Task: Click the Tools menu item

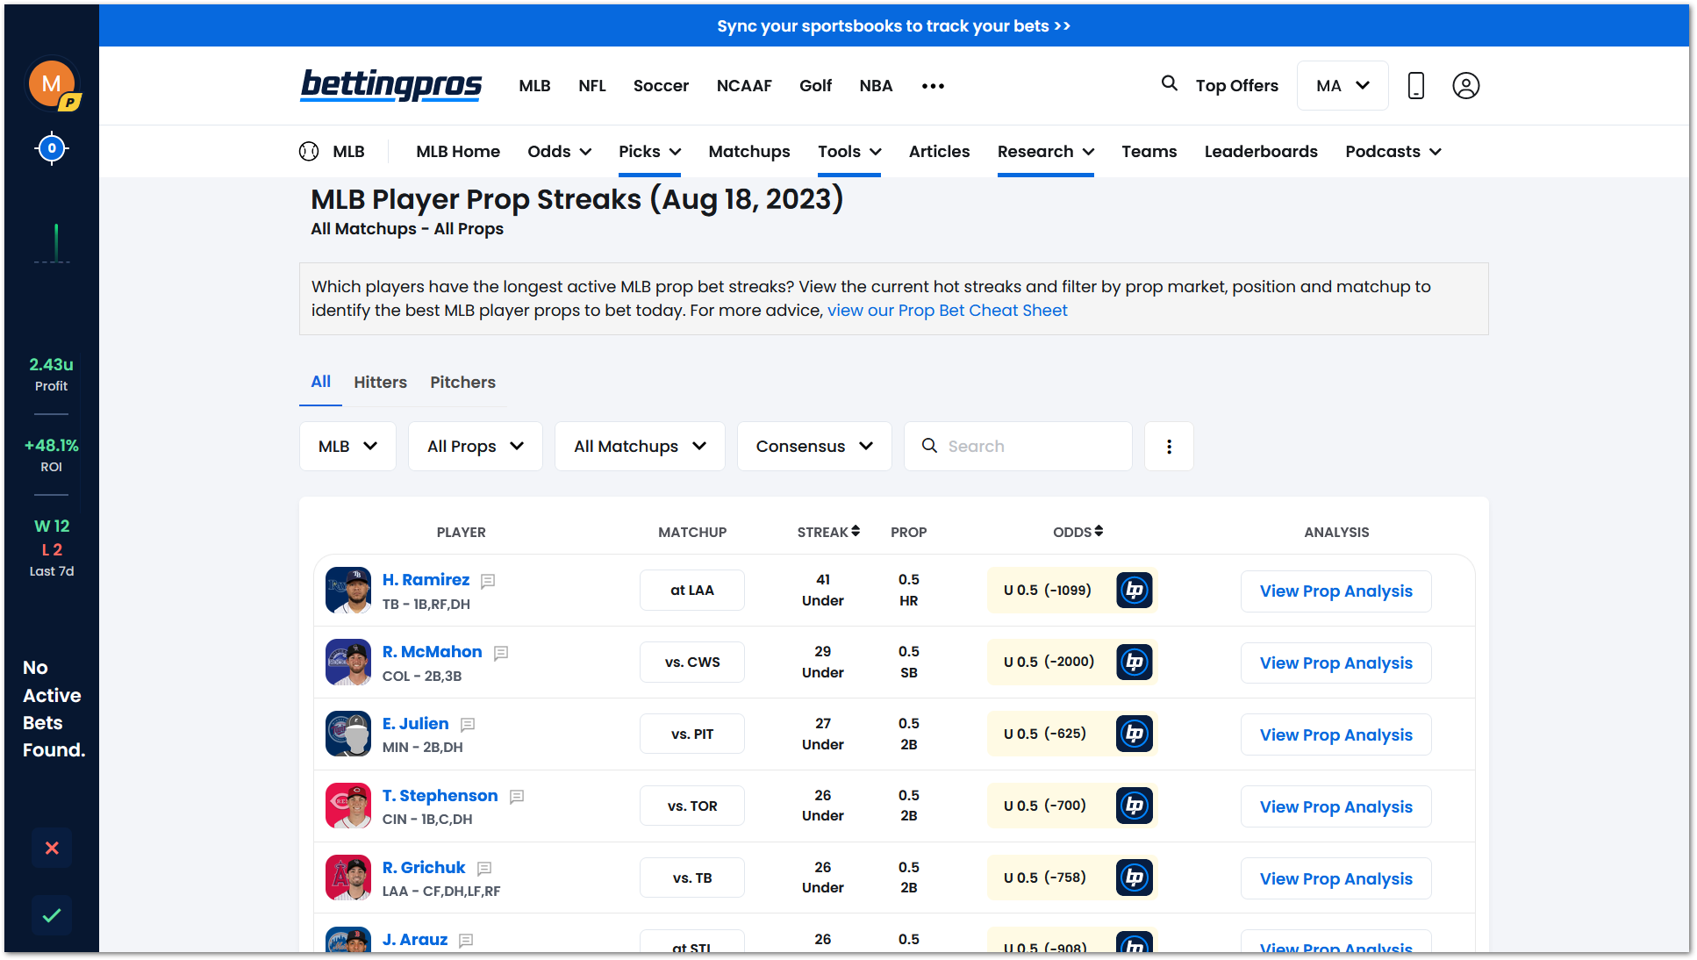Action: 848,152
